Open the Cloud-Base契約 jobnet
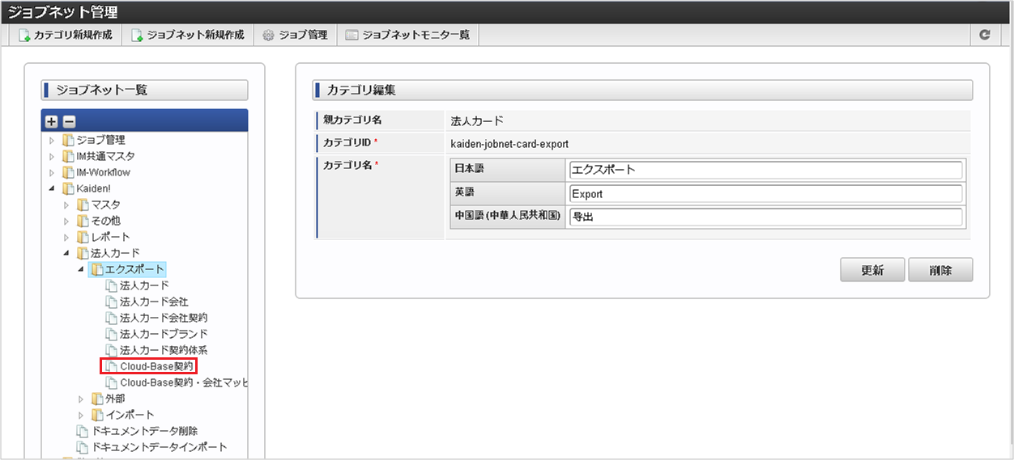 tap(156, 366)
